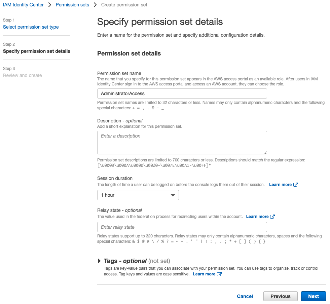Image resolution: width=330 pixels, height=304 pixels.
Task: Open the Session duration dropdown arrow
Action: point(173,195)
